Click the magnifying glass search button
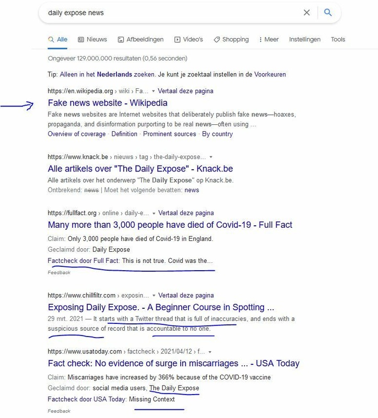The image size is (378, 418). [328, 12]
